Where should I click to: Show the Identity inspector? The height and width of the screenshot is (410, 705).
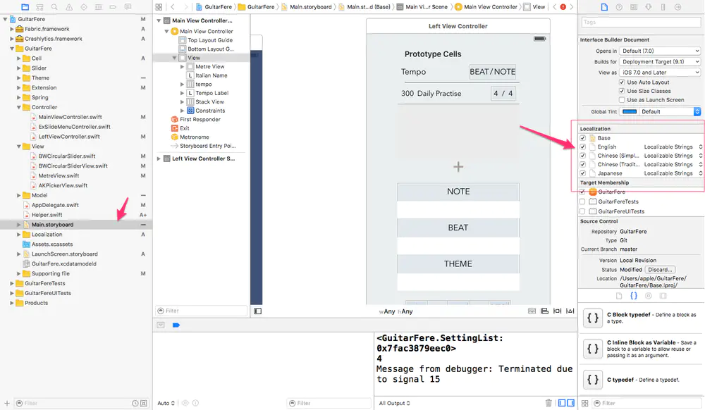(634, 7)
